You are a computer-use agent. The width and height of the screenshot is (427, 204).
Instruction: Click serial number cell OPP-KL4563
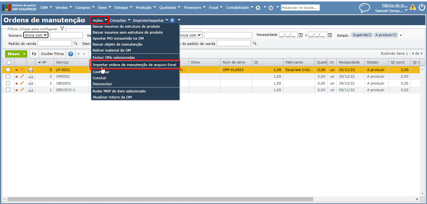233,70
